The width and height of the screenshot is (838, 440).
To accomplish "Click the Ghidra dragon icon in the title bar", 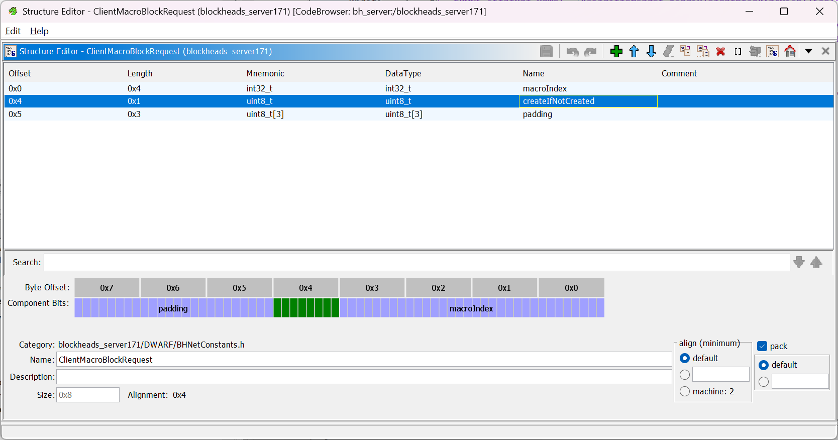I will 13,11.
